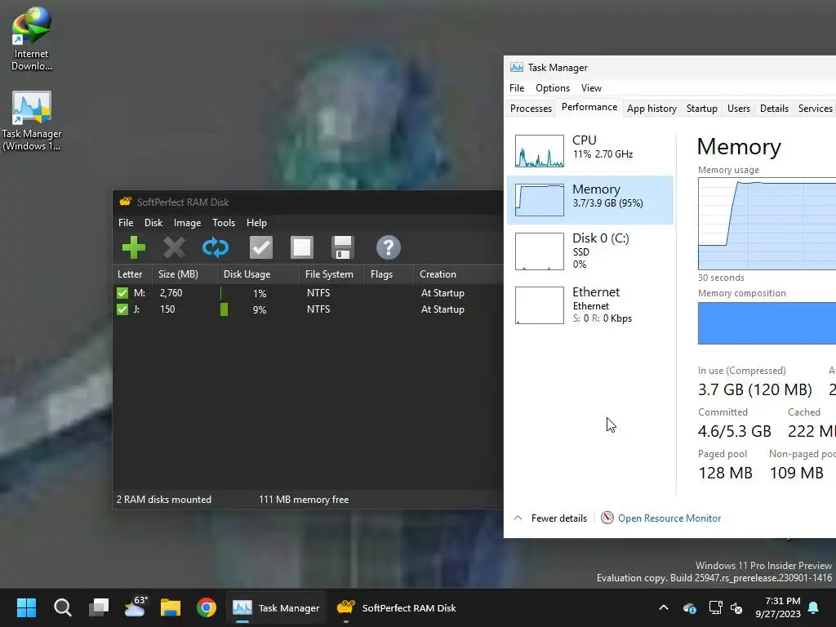
Task: Click the At Startup cell for disk J:
Action: 442,309
